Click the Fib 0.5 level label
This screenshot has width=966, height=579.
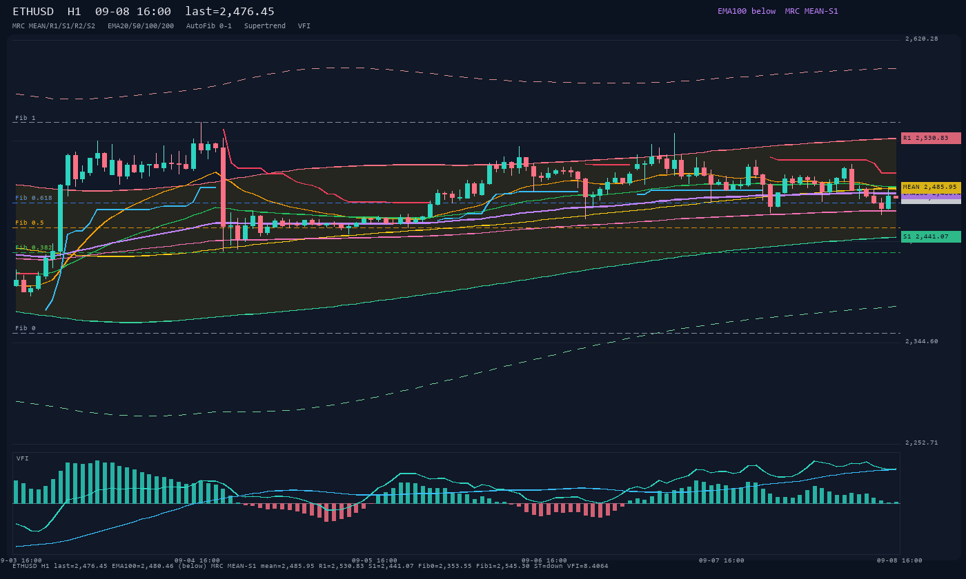pyautogui.click(x=30, y=223)
